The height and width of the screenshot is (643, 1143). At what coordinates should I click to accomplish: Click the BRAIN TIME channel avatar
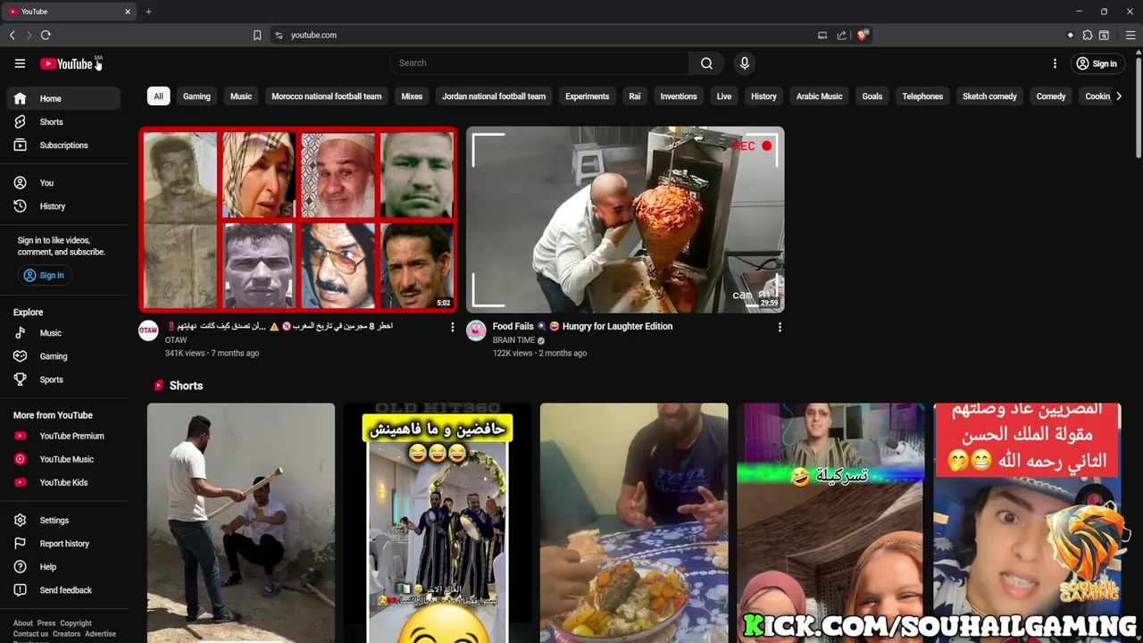click(476, 330)
